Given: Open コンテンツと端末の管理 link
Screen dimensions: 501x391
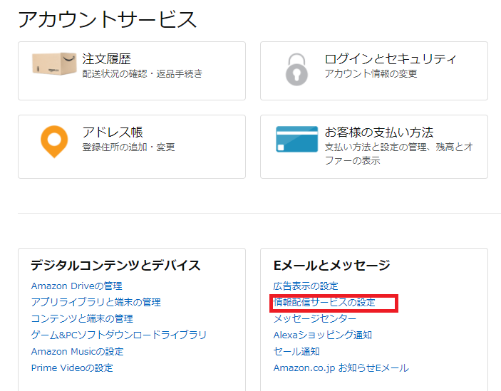Looking at the screenshot, I should [82, 318].
